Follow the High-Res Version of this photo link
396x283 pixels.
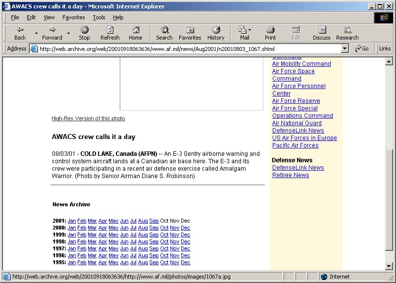(x=88, y=119)
